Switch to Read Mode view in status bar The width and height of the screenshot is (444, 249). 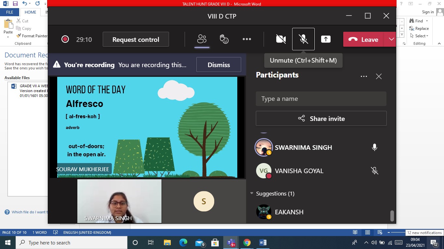pyautogui.click(x=355, y=232)
